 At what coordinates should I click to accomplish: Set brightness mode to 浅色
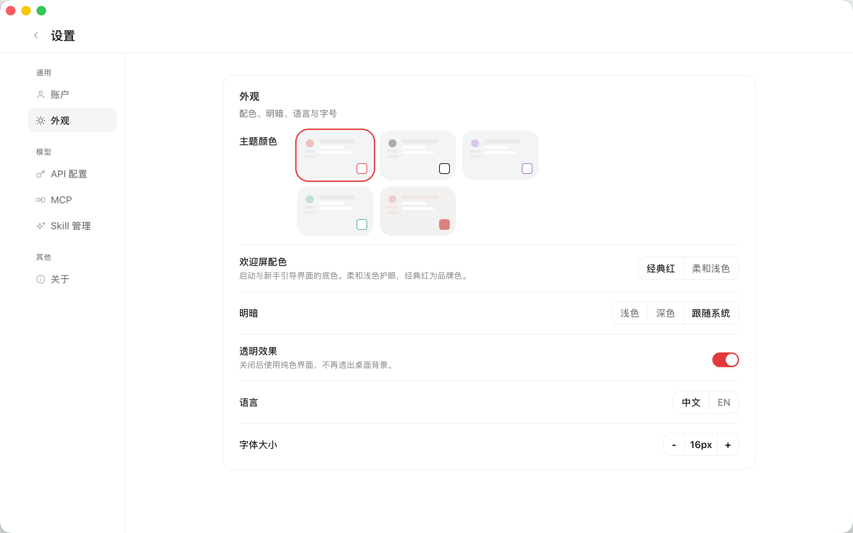630,313
